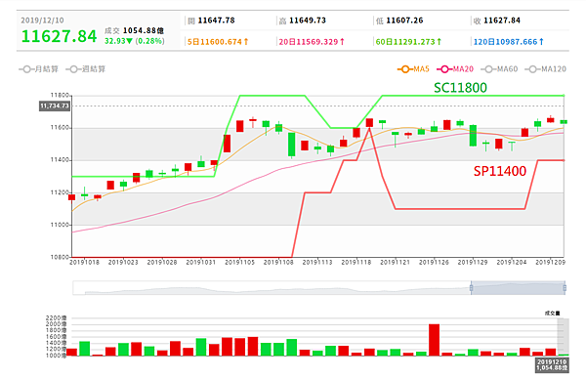Click the 20日 11569.329 average value
The image size is (586, 379).
coord(312,42)
